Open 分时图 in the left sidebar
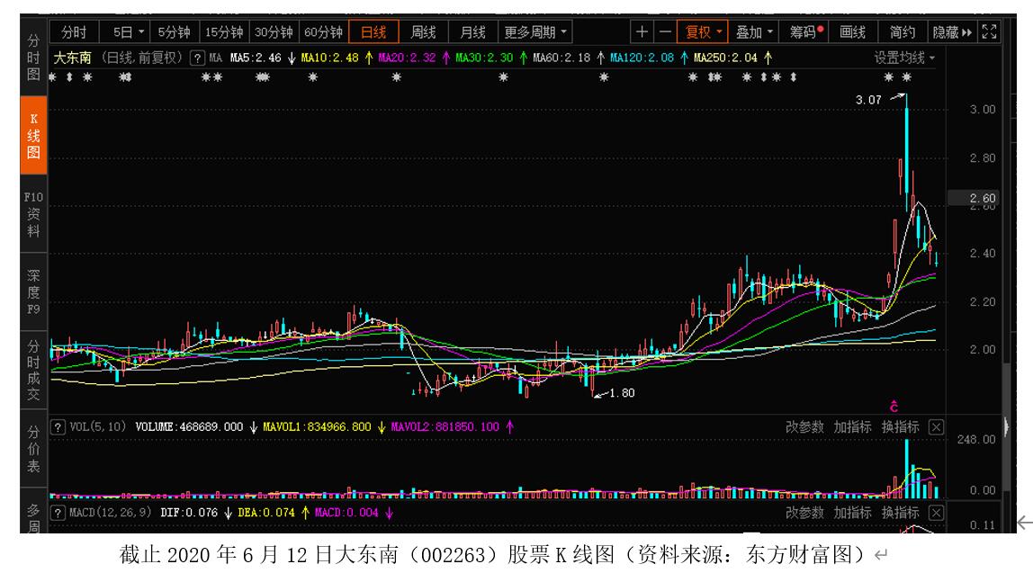Screen dimensions: 1033x573 pos(33,58)
